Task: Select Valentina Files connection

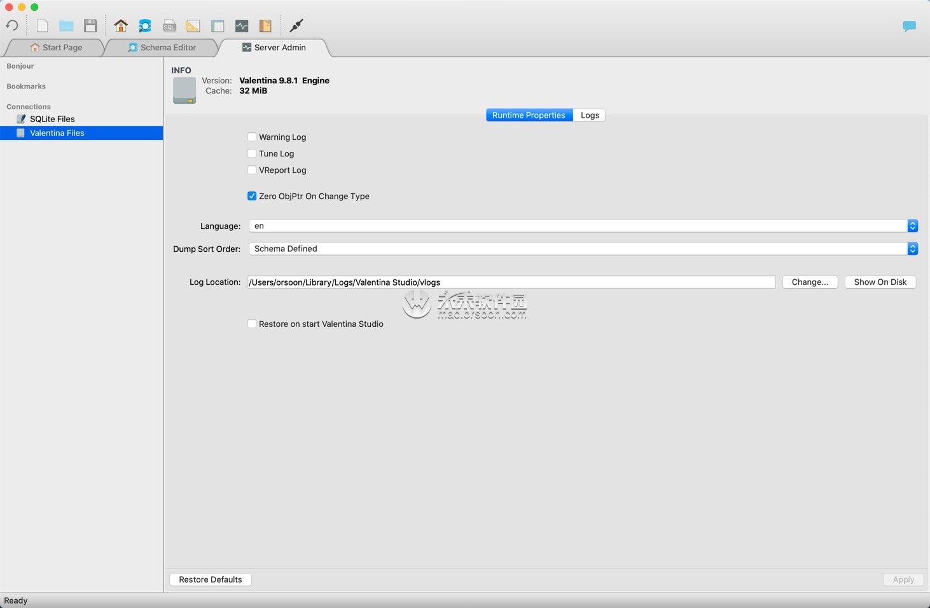Action: point(57,133)
